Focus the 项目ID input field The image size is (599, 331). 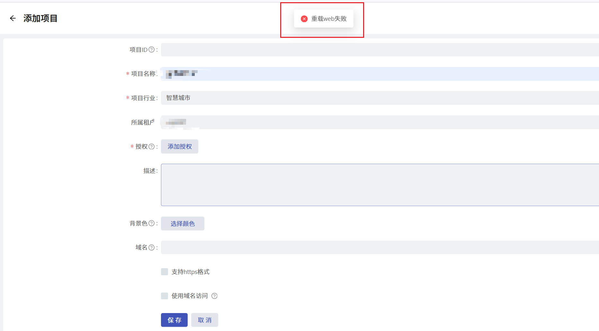(x=380, y=50)
